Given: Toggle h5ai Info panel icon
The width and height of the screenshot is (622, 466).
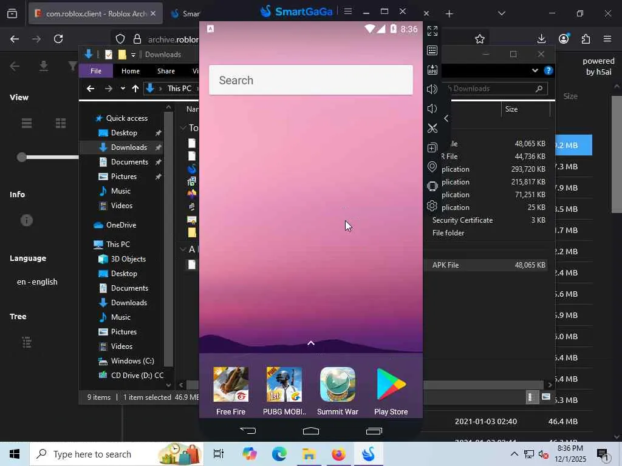Looking at the screenshot, I should click(27, 220).
